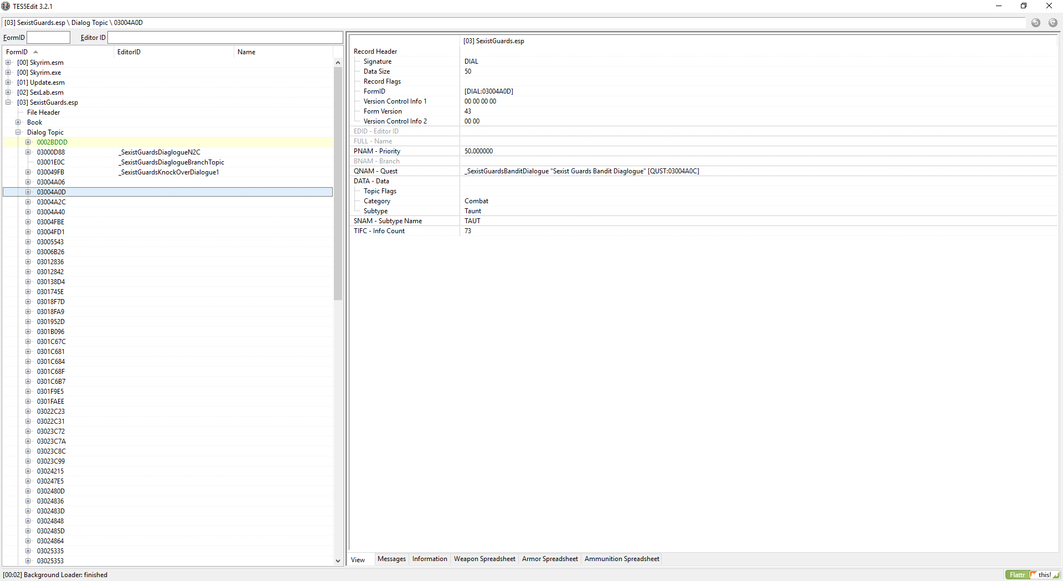Screen dimensions: 1063x581
Task: Click the Form Version value 43
Action: [468, 111]
